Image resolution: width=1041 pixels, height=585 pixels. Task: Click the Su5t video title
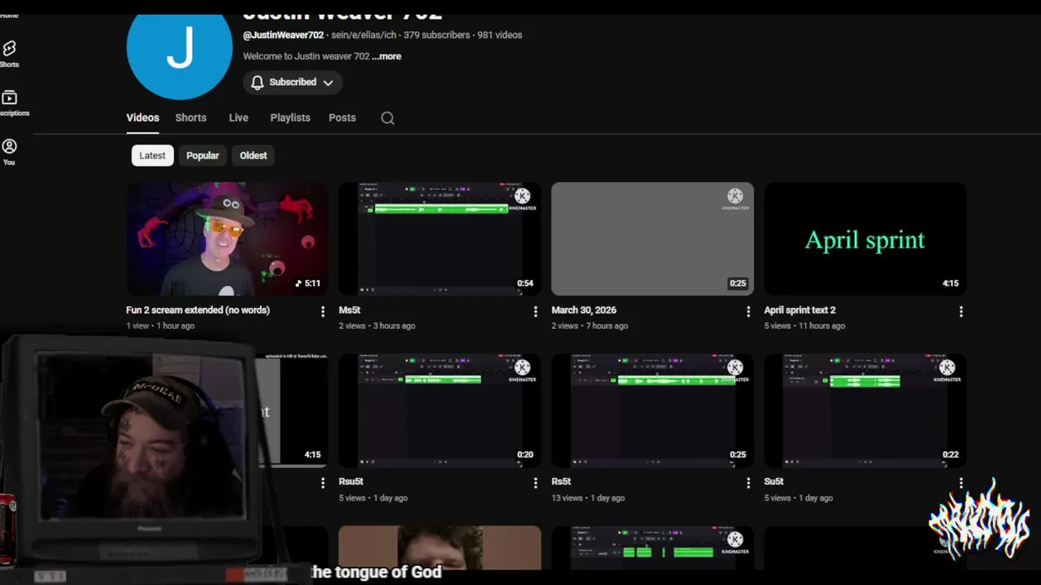[x=774, y=482]
